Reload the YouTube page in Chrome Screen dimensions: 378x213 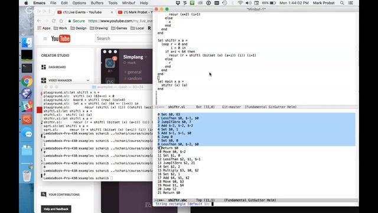(54, 21)
